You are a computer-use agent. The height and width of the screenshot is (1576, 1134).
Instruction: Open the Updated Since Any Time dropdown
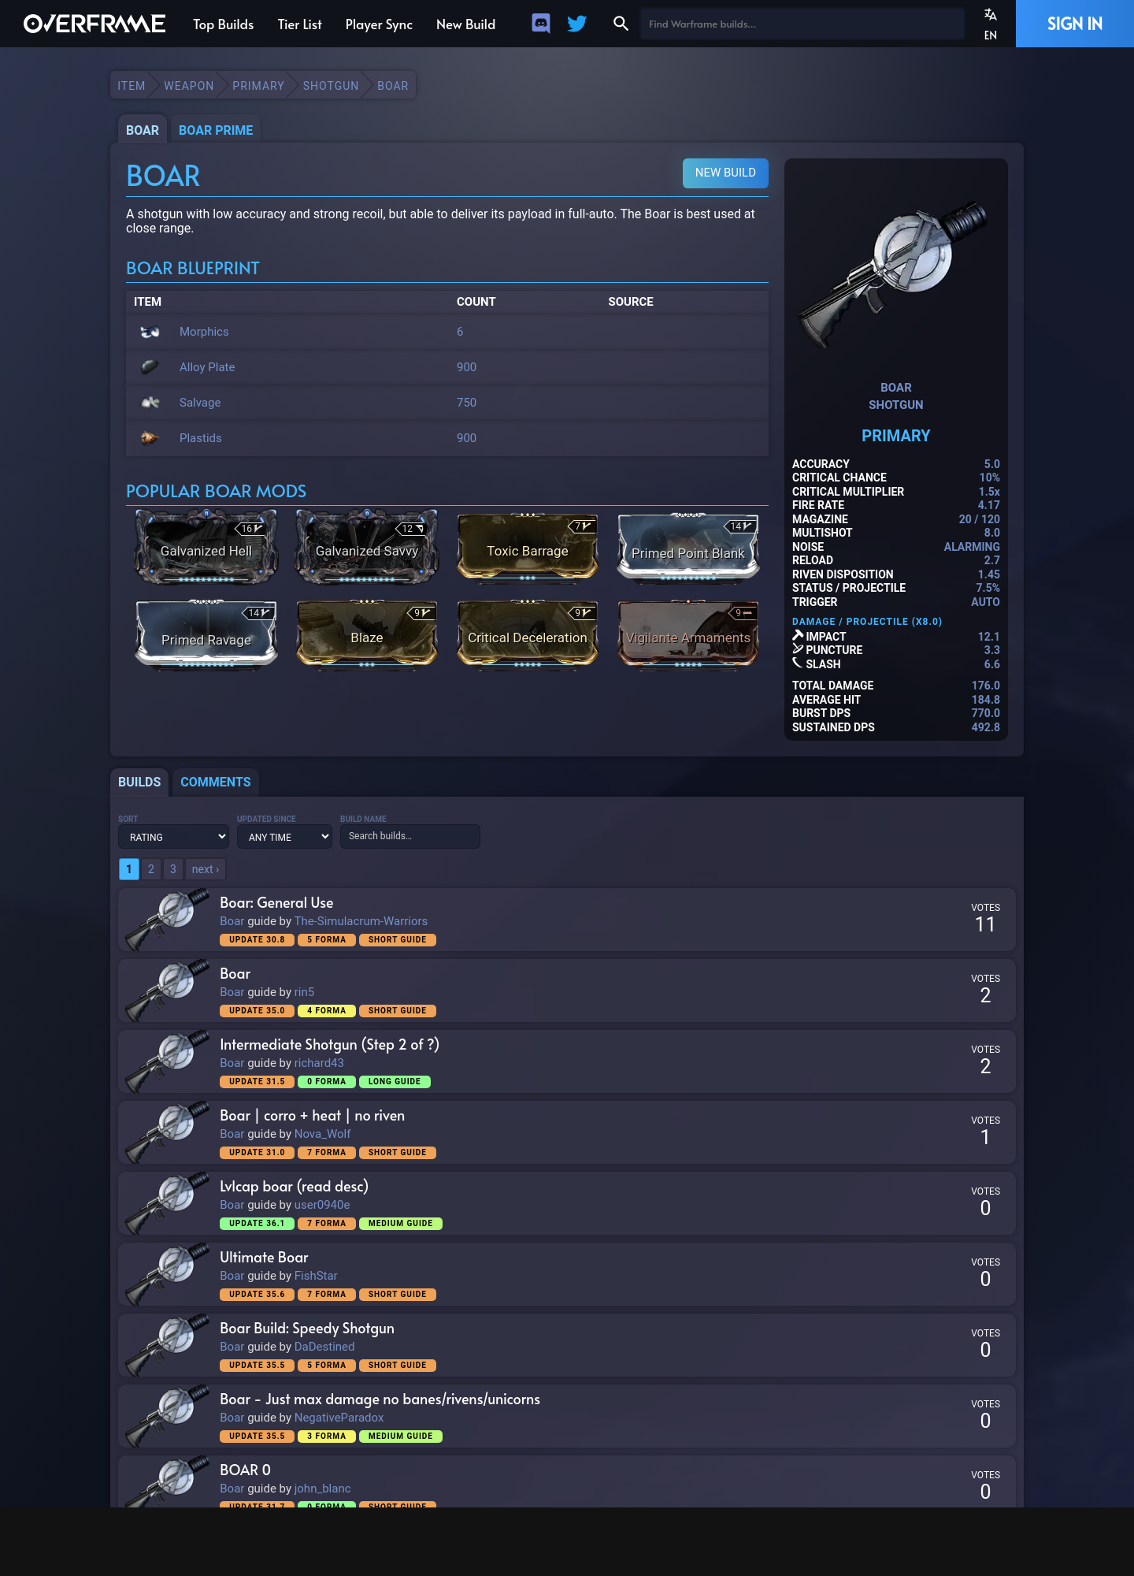284,837
